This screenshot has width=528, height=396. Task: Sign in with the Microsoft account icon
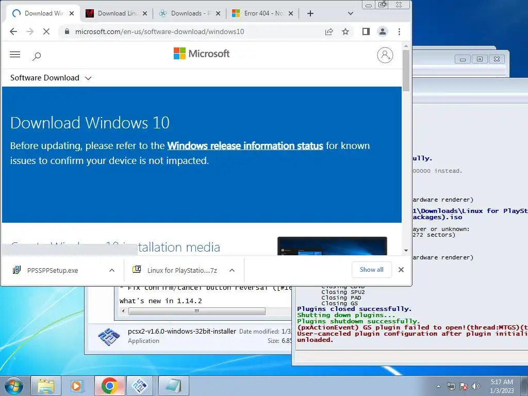click(385, 55)
